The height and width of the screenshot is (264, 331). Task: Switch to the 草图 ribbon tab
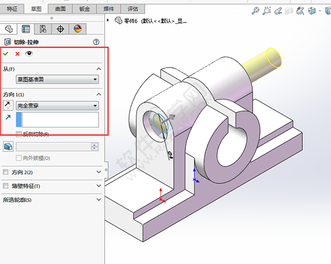click(x=36, y=9)
